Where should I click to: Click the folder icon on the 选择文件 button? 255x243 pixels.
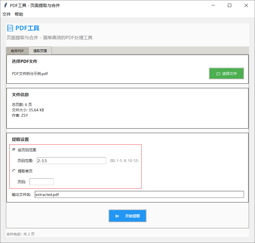tap(219, 73)
